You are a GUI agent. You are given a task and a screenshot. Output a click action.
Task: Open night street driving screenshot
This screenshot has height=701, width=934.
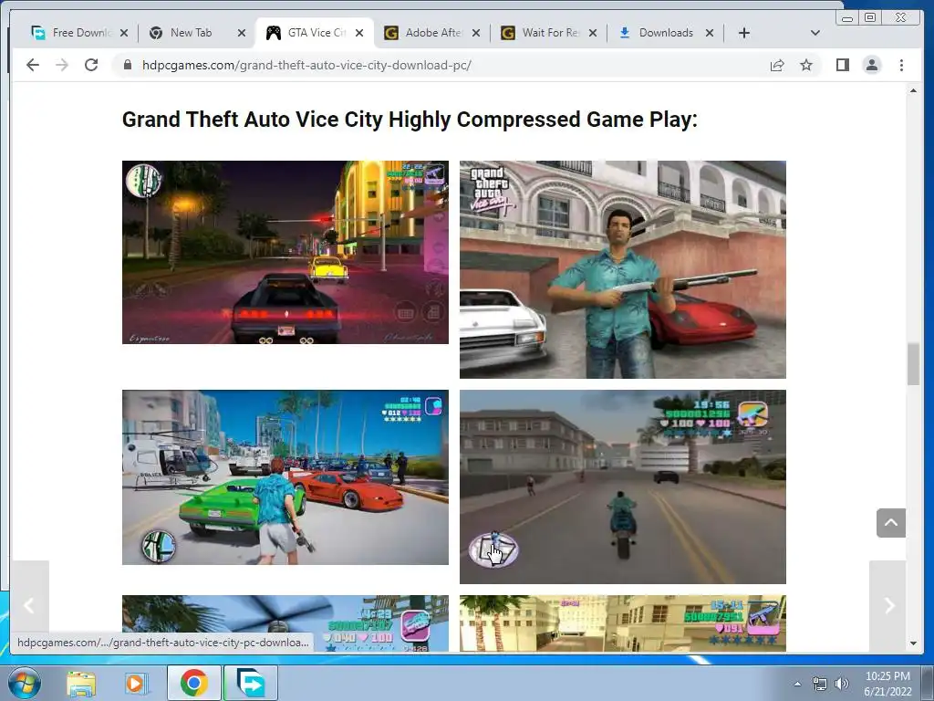click(285, 252)
